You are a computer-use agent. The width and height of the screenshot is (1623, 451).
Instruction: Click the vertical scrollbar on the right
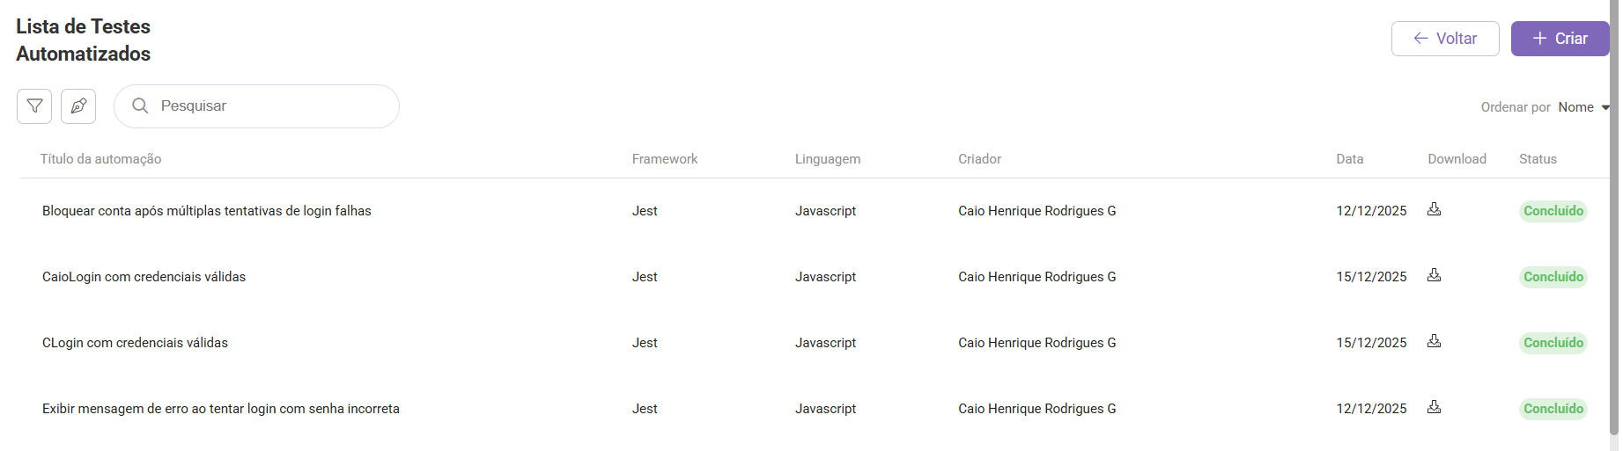(1613, 220)
